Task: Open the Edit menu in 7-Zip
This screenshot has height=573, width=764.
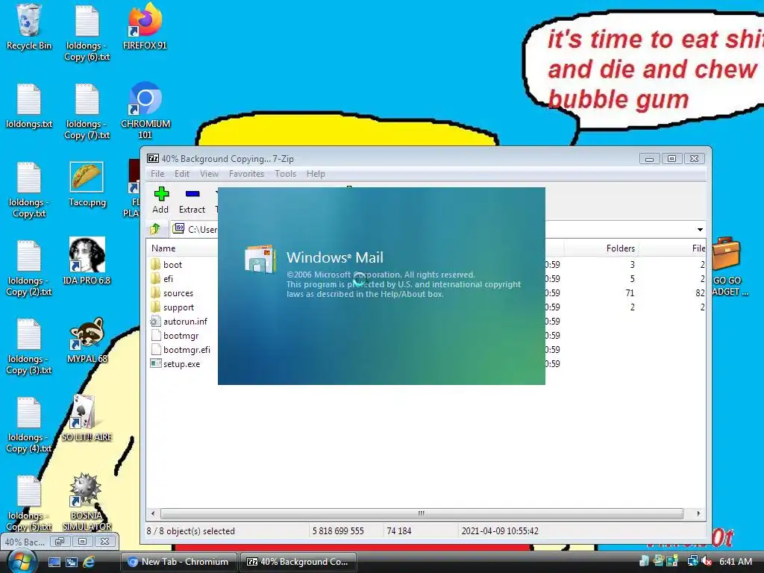Action: click(x=182, y=174)
